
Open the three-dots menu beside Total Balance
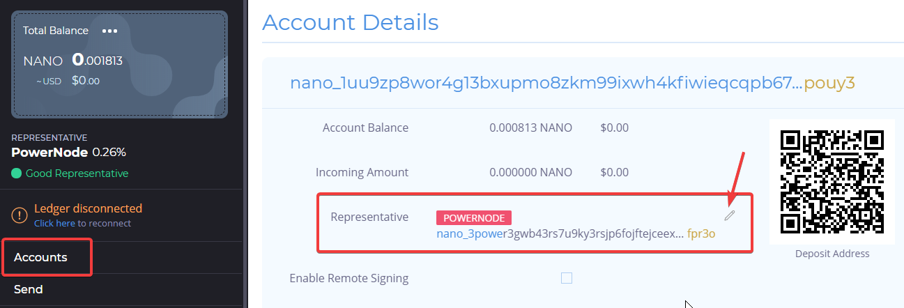click(x=109, y=31)
